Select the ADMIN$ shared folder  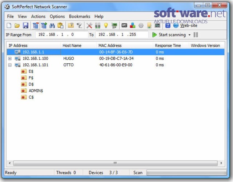click(x=32, y=91)
